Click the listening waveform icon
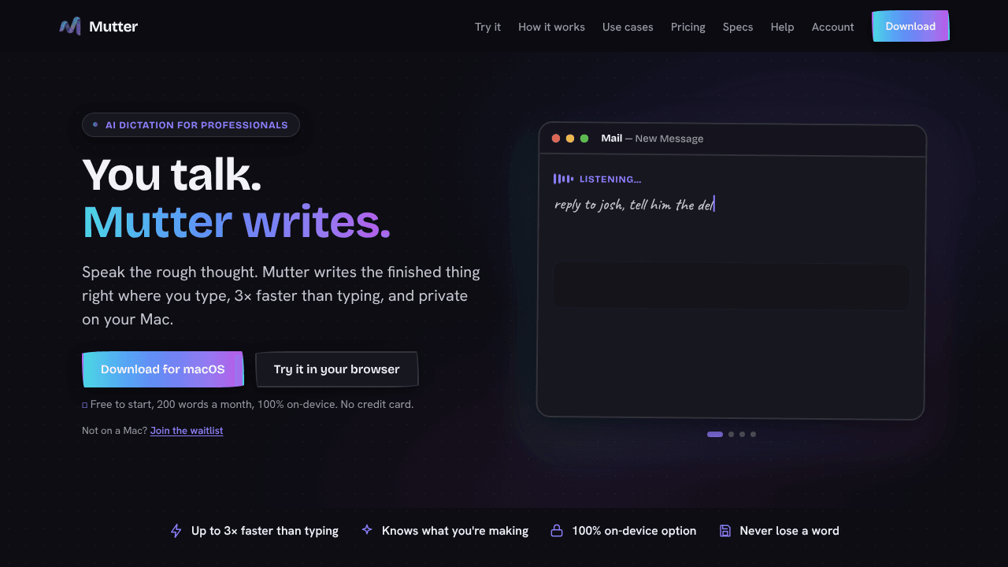The height and width of the screenshot is (567, 1008). pos(563,179)
